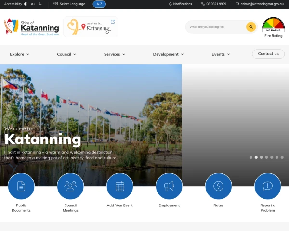Click the Notifications bell icon

pos(170,4)
